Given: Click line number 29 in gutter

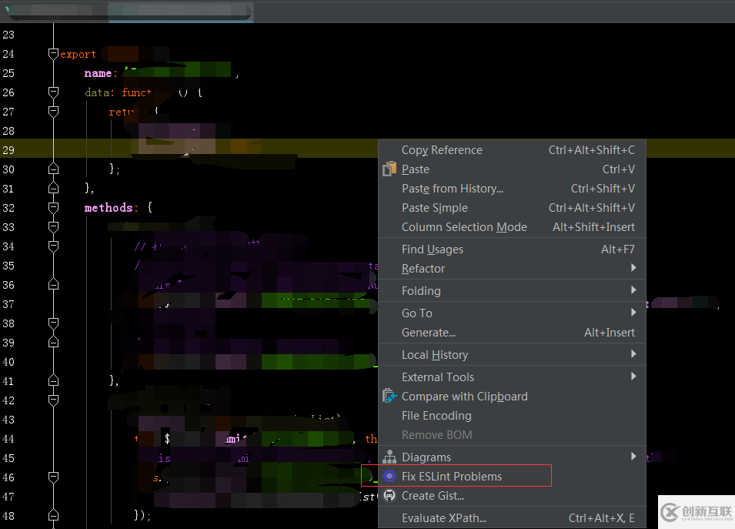Looking at the screenshot, I should click(x=8, y=150).
